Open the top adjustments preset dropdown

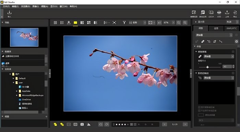point(214,35)
